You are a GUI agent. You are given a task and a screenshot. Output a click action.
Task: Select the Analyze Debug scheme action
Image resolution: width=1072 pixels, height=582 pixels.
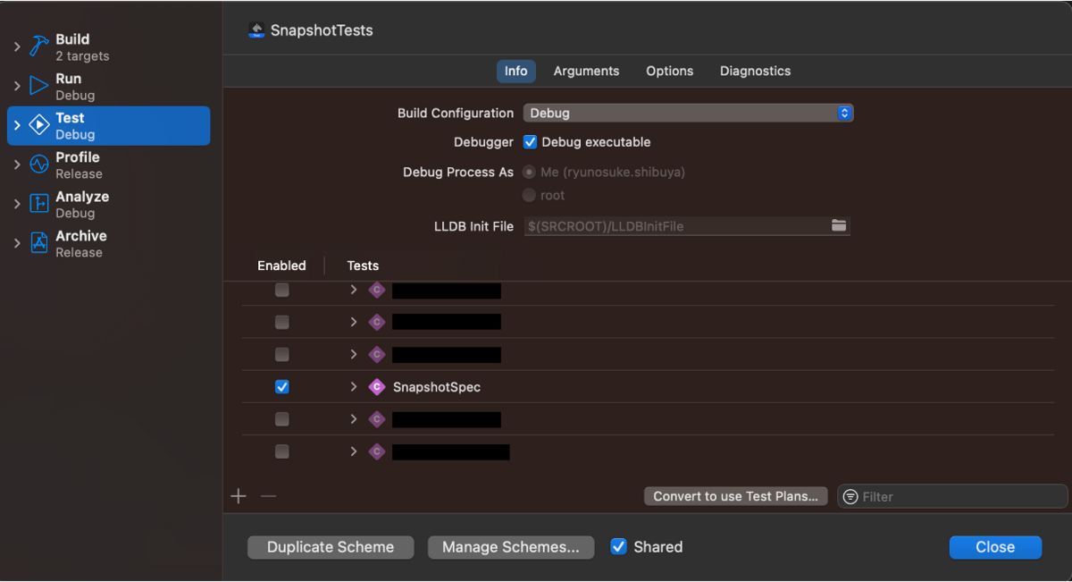[x=109, y=204]
